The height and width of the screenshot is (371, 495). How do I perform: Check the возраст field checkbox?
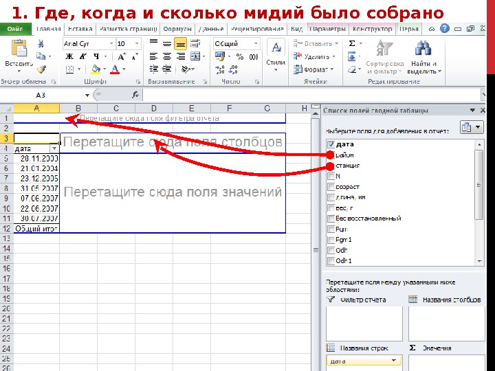click(x=331, y=187)
